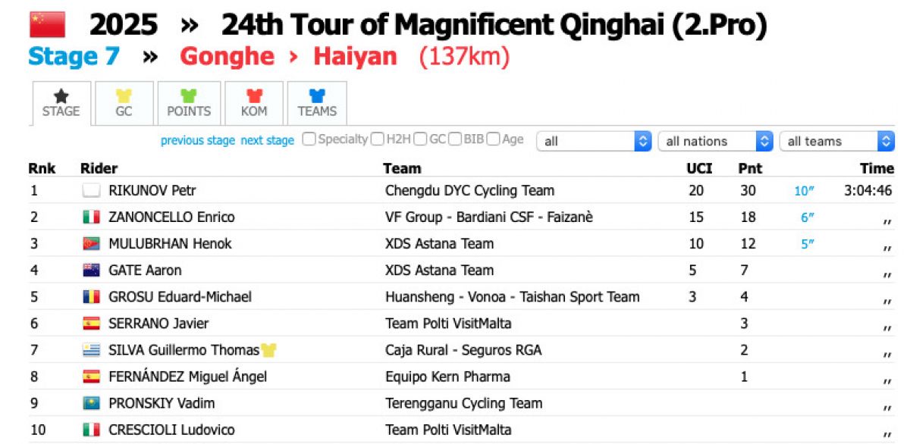This screenshot has height=444, width=910.
Task: Click the Kazakhstan flag beside Pronskiy
Action: click(x=91, y=403)
